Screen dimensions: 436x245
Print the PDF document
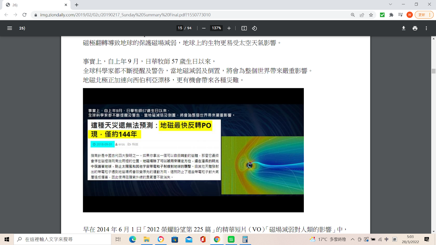coord(415,28)
